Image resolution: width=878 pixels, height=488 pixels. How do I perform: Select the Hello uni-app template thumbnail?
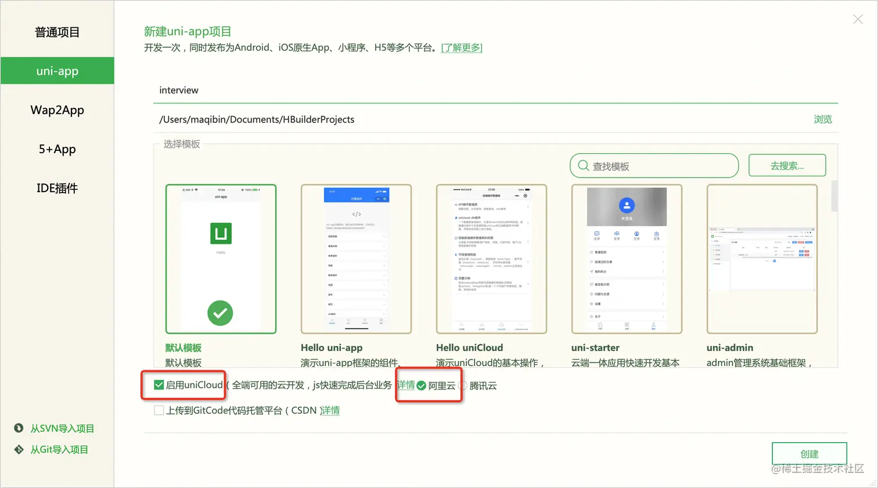click(356, 259)
